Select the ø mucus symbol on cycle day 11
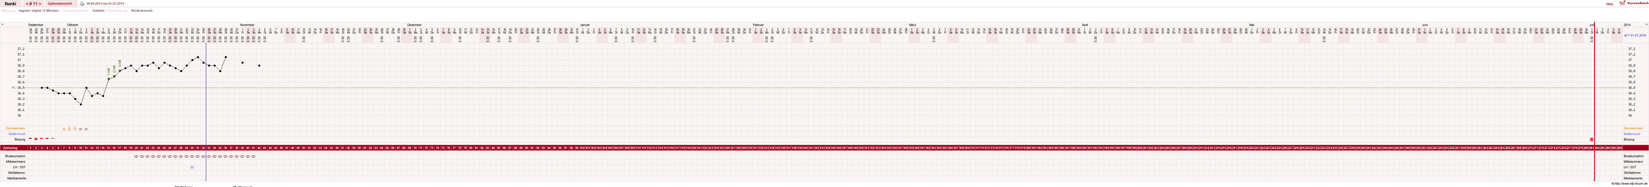 pyautogui.click(x=86, y=129)
